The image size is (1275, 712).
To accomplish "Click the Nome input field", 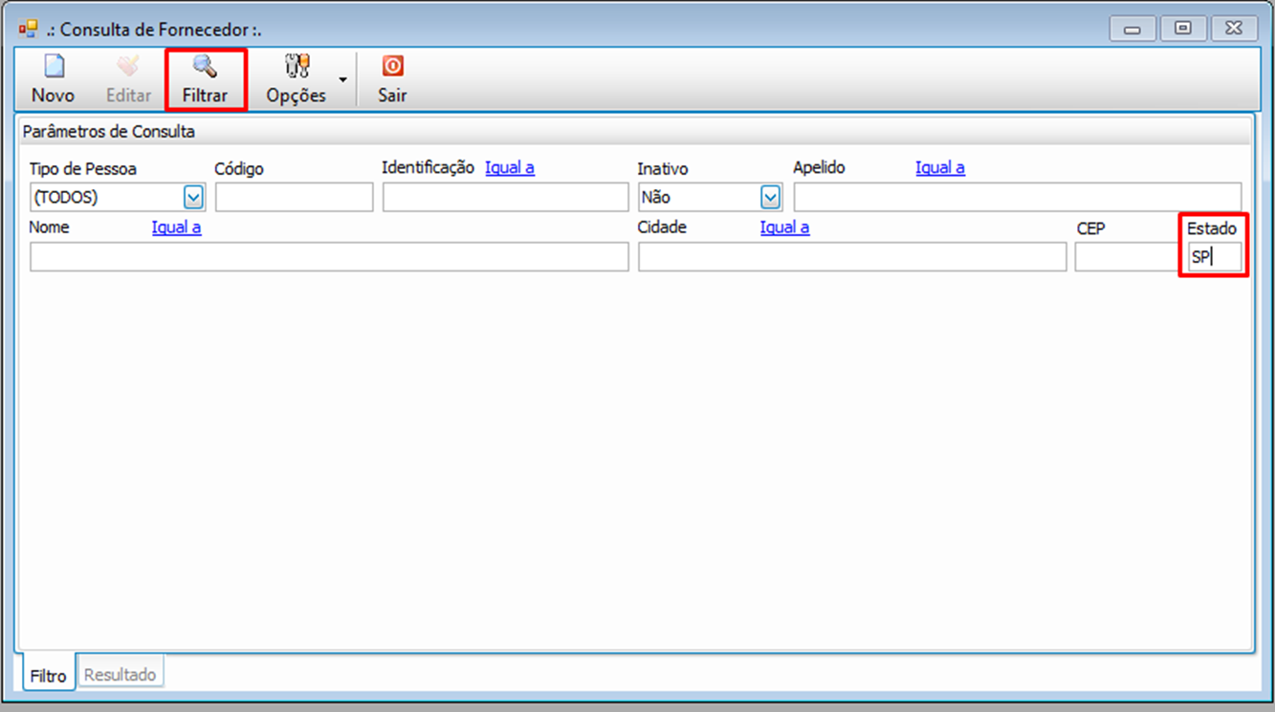I will coord(329,257).
